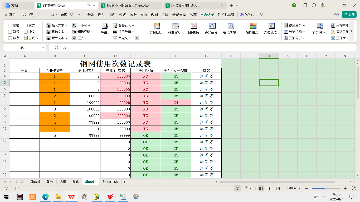Expand the 插入文本 dropdown
The width and height of the screenshot is (360, 202).
66,26
